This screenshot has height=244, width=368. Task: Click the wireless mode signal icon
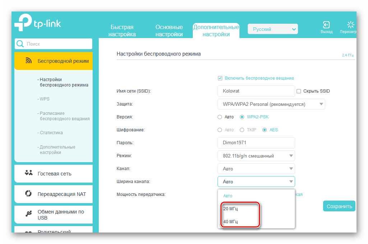pyautogui.click(x=29, y=61)
